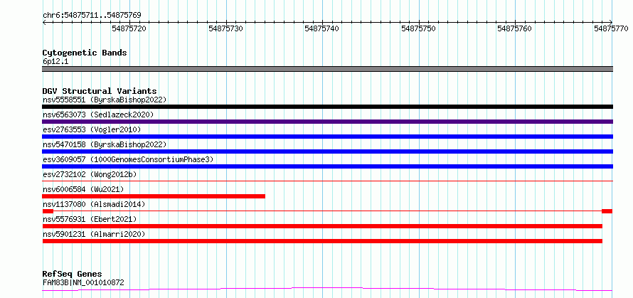
Task: Click ruler position 54875750
Action: point(418,28)
